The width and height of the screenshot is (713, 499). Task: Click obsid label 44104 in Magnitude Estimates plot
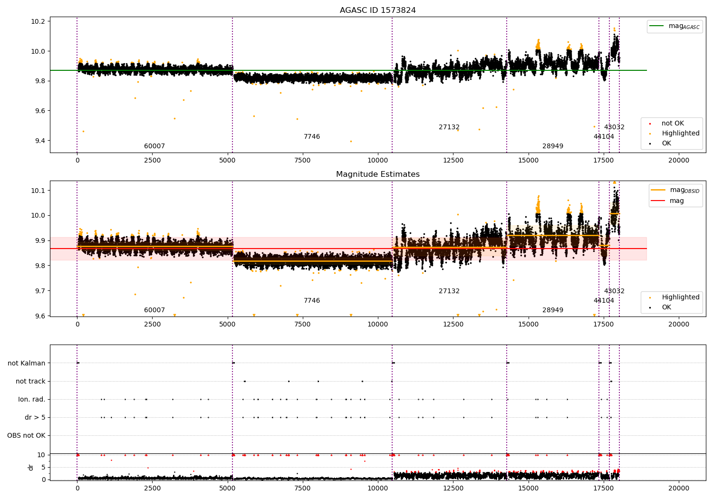coord(604,301)
